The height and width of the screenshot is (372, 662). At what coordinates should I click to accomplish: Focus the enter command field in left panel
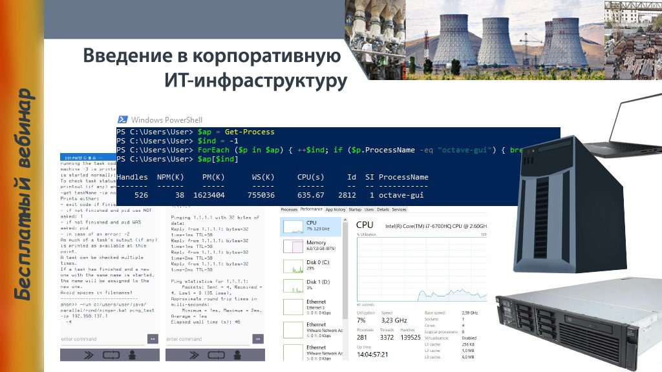point(103,339)
